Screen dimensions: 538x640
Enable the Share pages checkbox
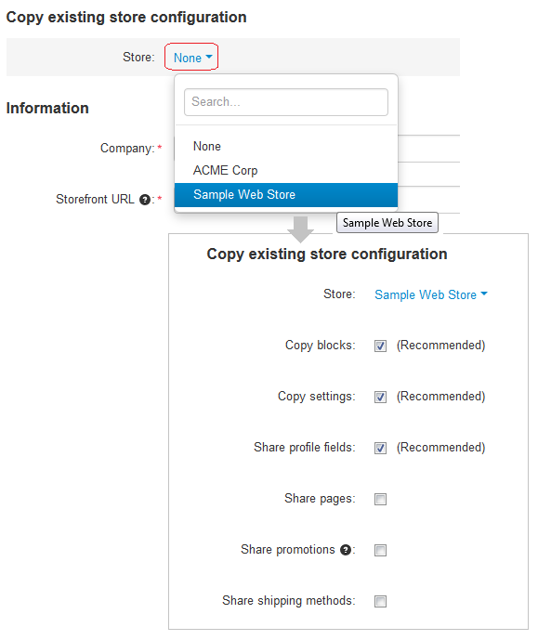[380, 499]
